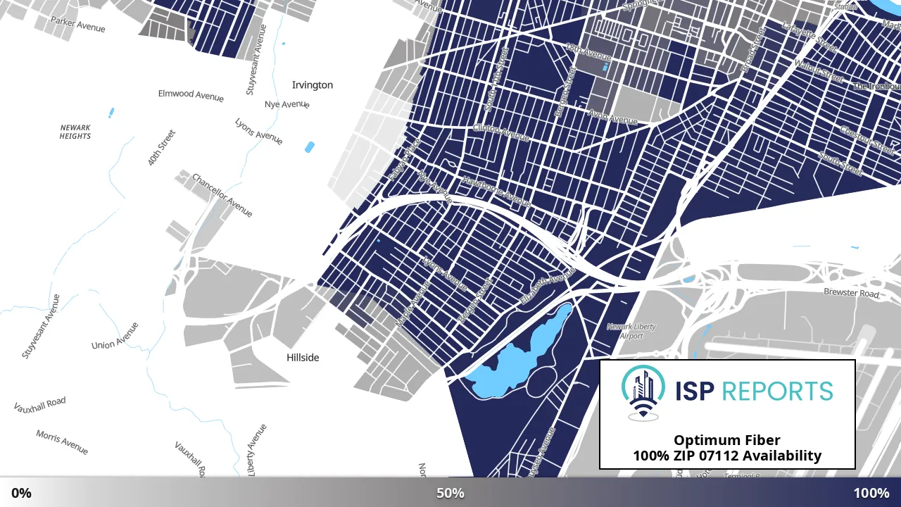This screenshot has height=507, width=901.
Task: Click the Union Avenue street label
Action: click(115, 335)
